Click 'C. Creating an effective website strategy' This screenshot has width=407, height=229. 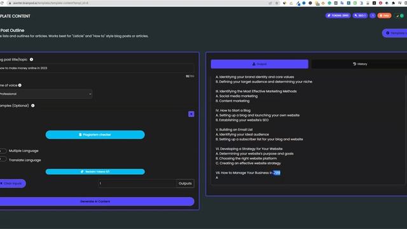[x=248, y=163]
